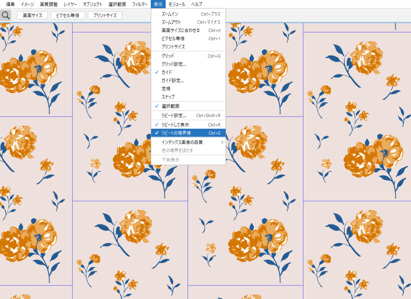This screenshot has height=299, width=411.
Task: Choose ズームアウト from the menu
Action: coord(188,22)
